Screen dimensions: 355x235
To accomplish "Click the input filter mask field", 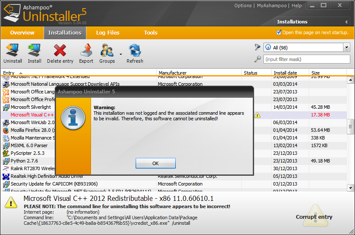I will pyautogui.click(x=307, y=59).
